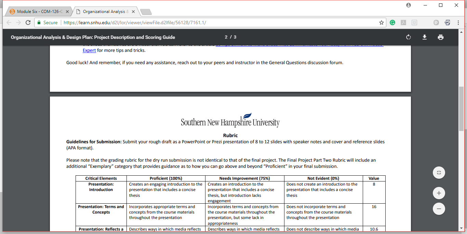Click the 'Needs Improvement (75%)' column header
467x234 pixels.
tap(244, 178)
